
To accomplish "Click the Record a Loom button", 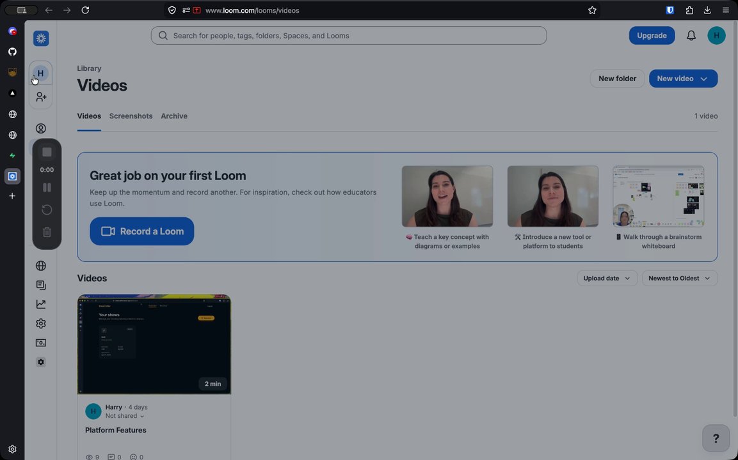I will point(141,231).
